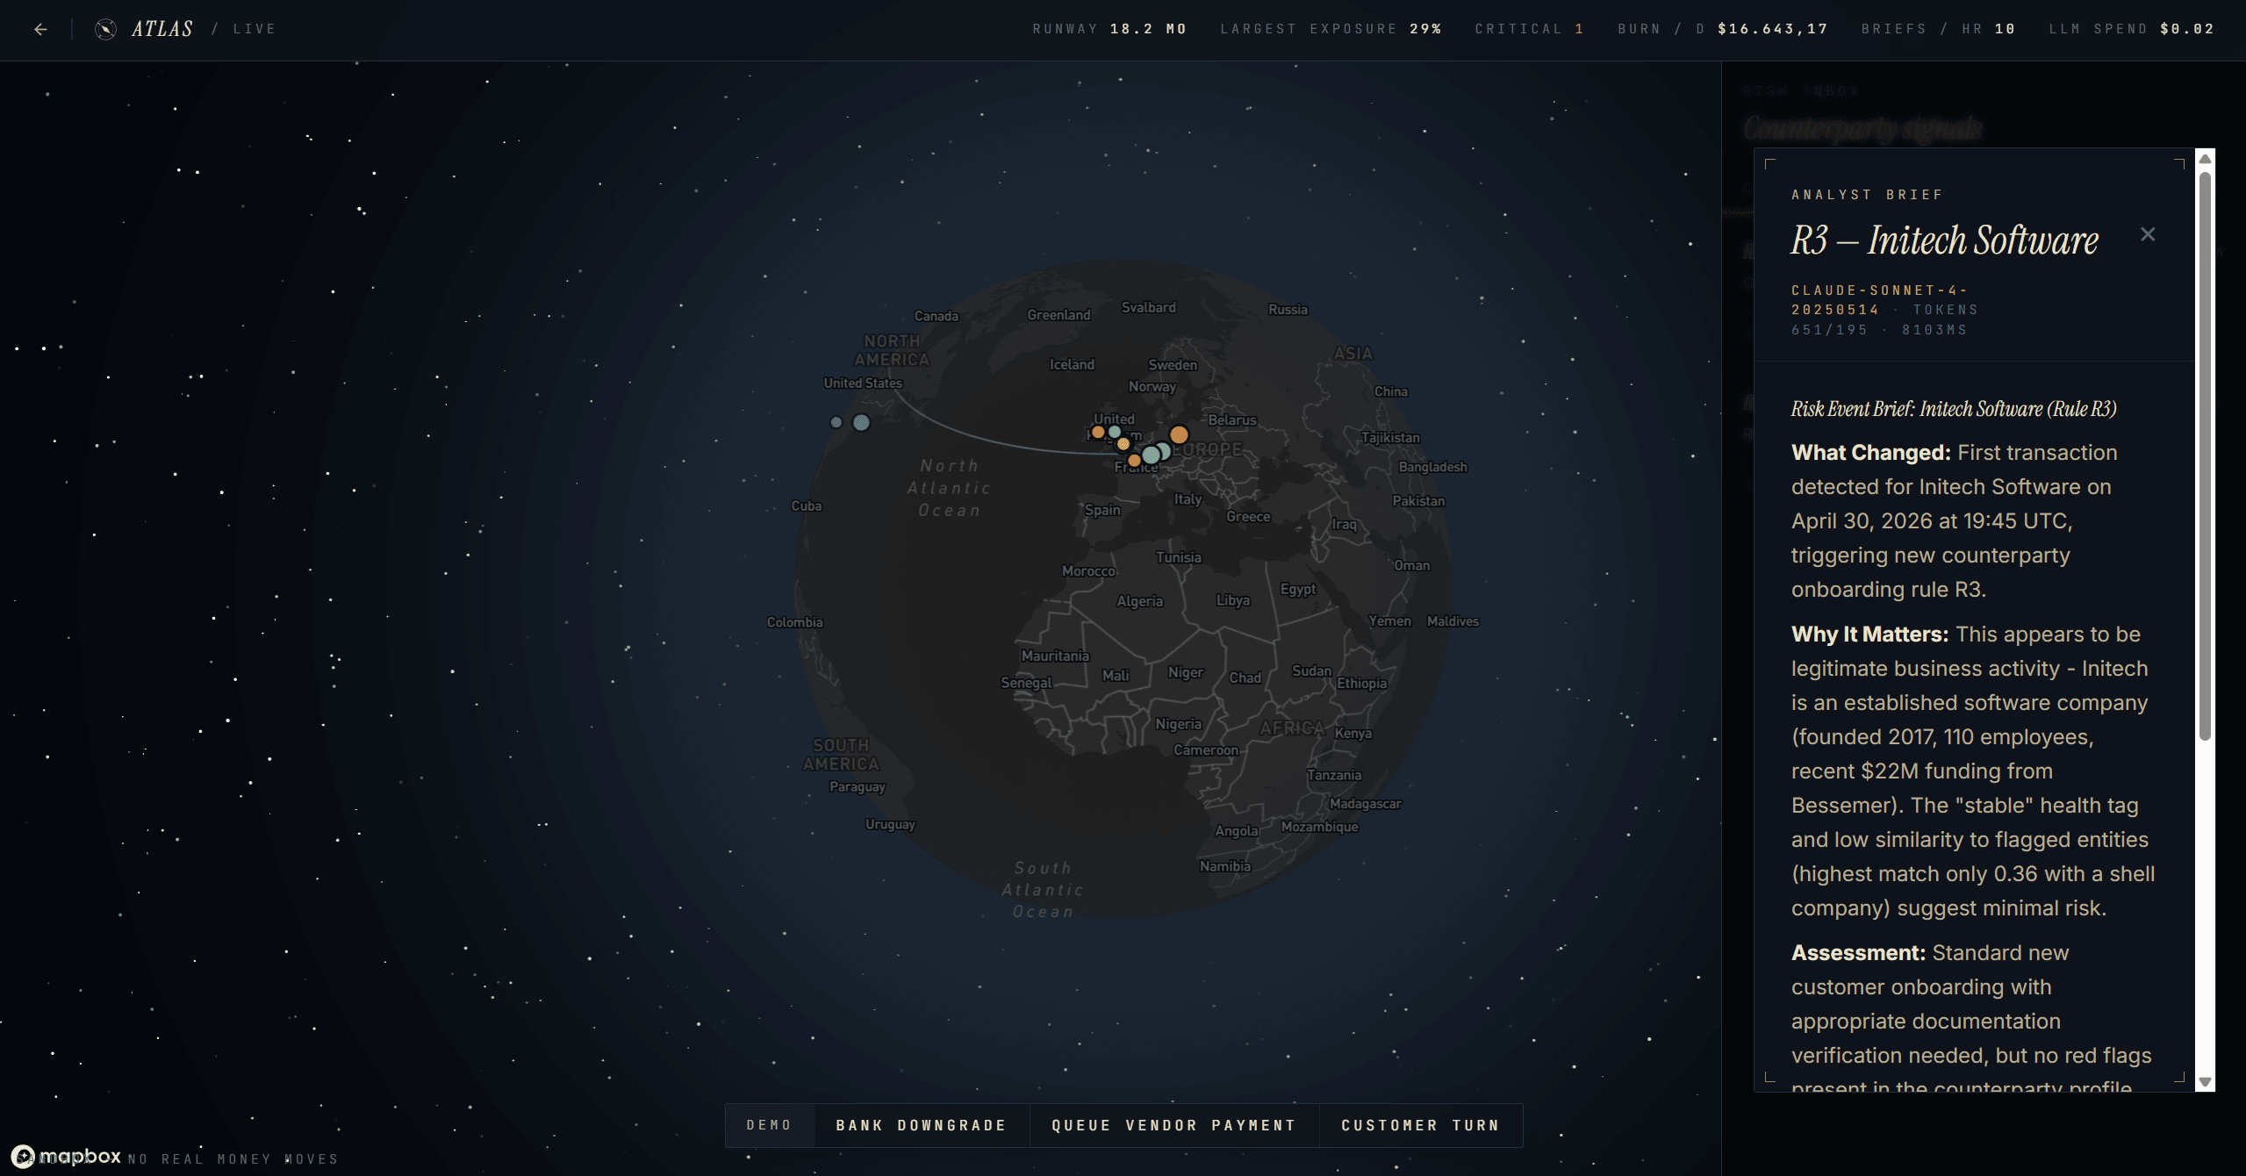Click the ATLAS title text
The image size is (2246, 1176).
tap(162, 29)
